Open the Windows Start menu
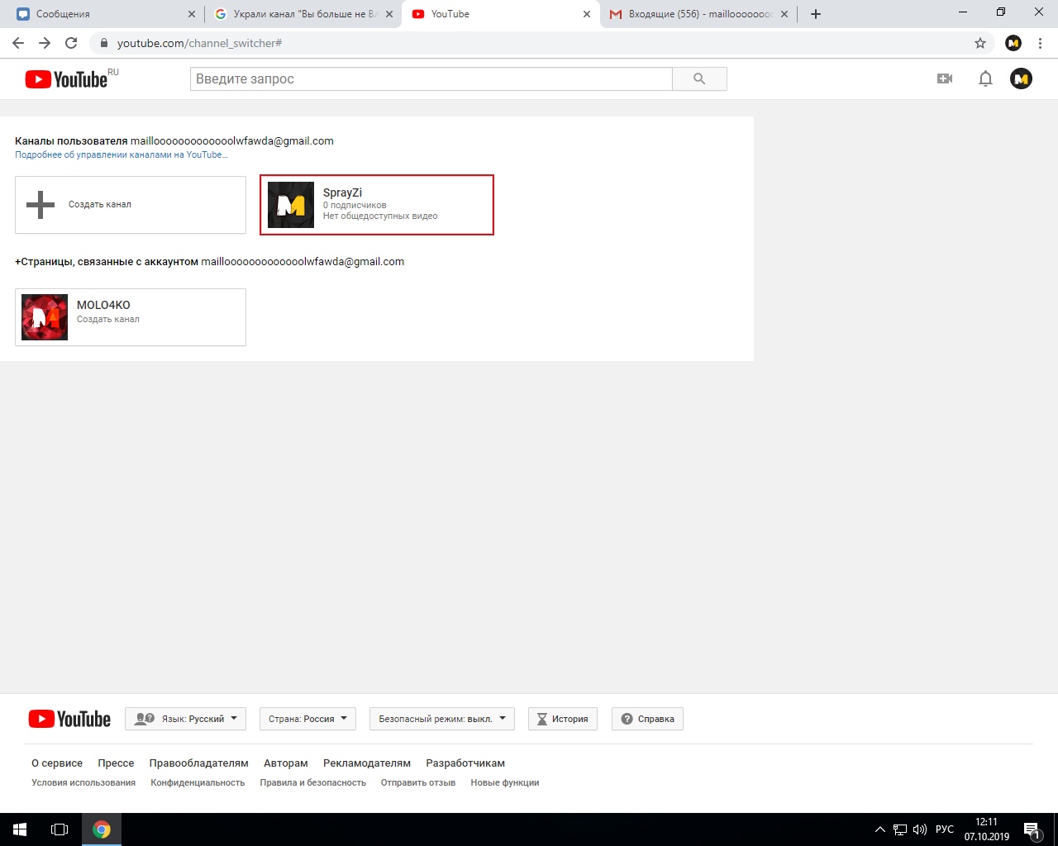 [x=20, y=829]
